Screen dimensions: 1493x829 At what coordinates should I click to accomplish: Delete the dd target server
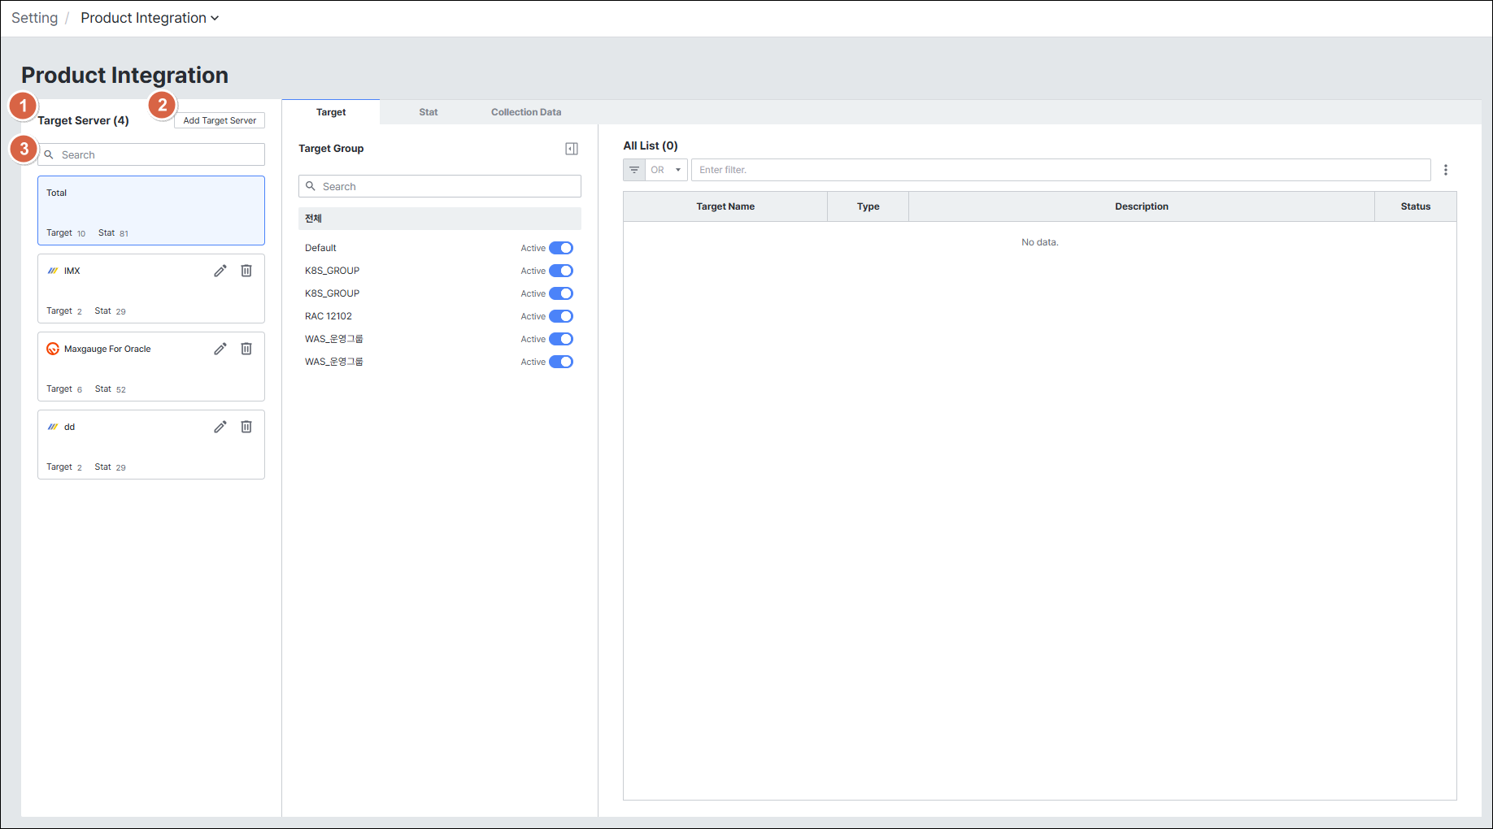click(246, 427)
